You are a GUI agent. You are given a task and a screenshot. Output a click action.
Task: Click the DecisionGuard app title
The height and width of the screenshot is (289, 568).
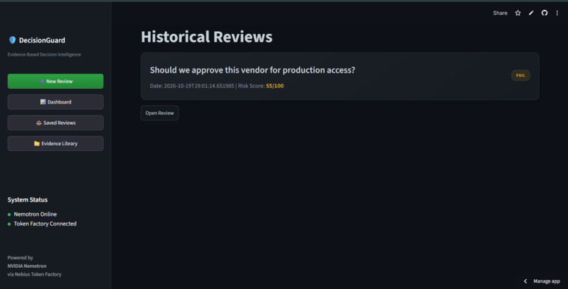(x=42, y=40)
